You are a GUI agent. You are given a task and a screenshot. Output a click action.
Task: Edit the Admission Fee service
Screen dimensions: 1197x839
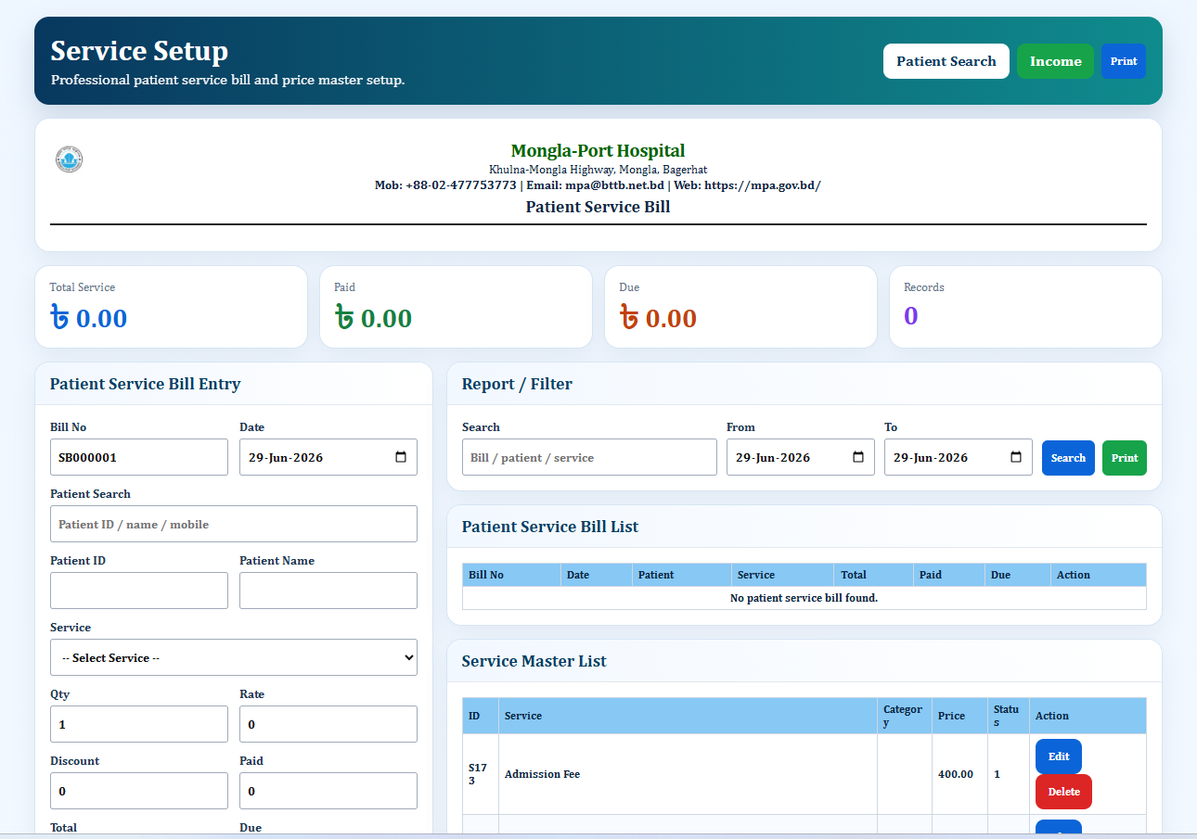click(x=1059, y=756)
